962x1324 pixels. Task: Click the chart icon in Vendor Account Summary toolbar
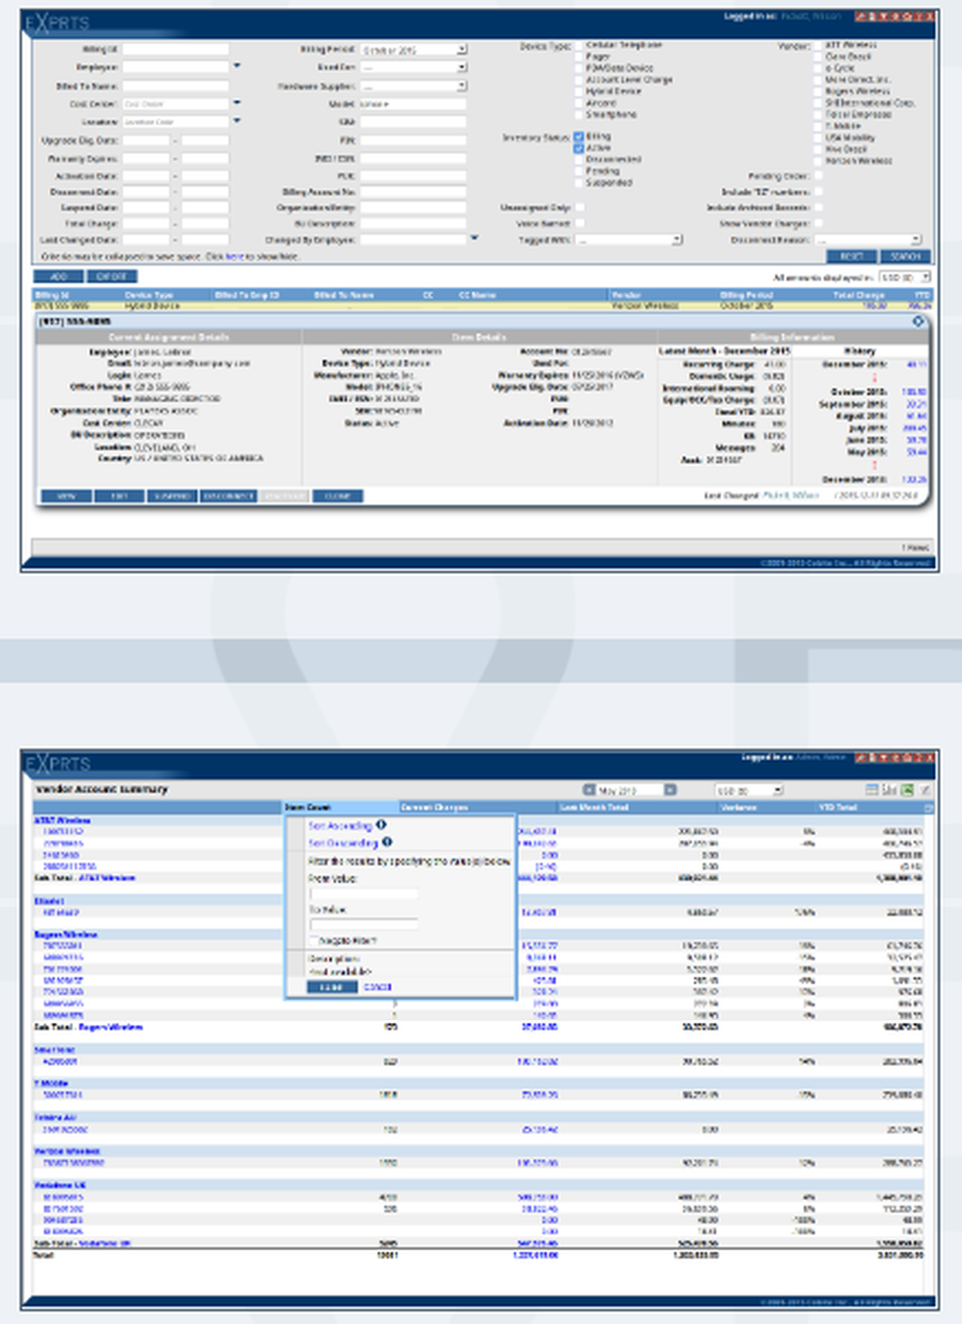point(890,790)
